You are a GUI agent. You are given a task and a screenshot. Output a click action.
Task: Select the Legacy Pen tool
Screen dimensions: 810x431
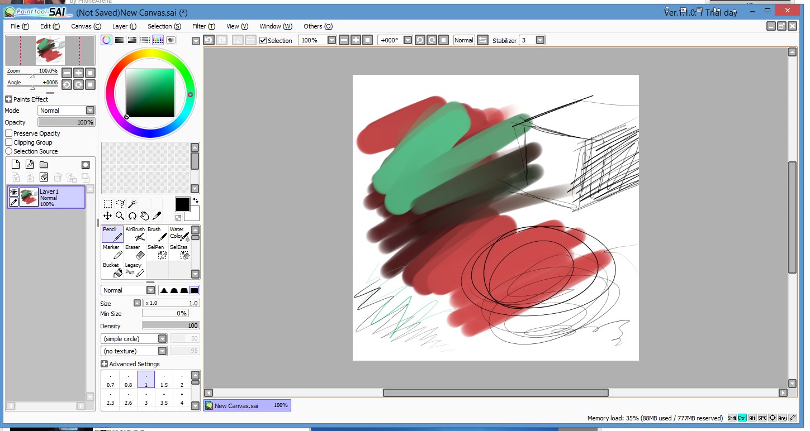click(135, 270)
